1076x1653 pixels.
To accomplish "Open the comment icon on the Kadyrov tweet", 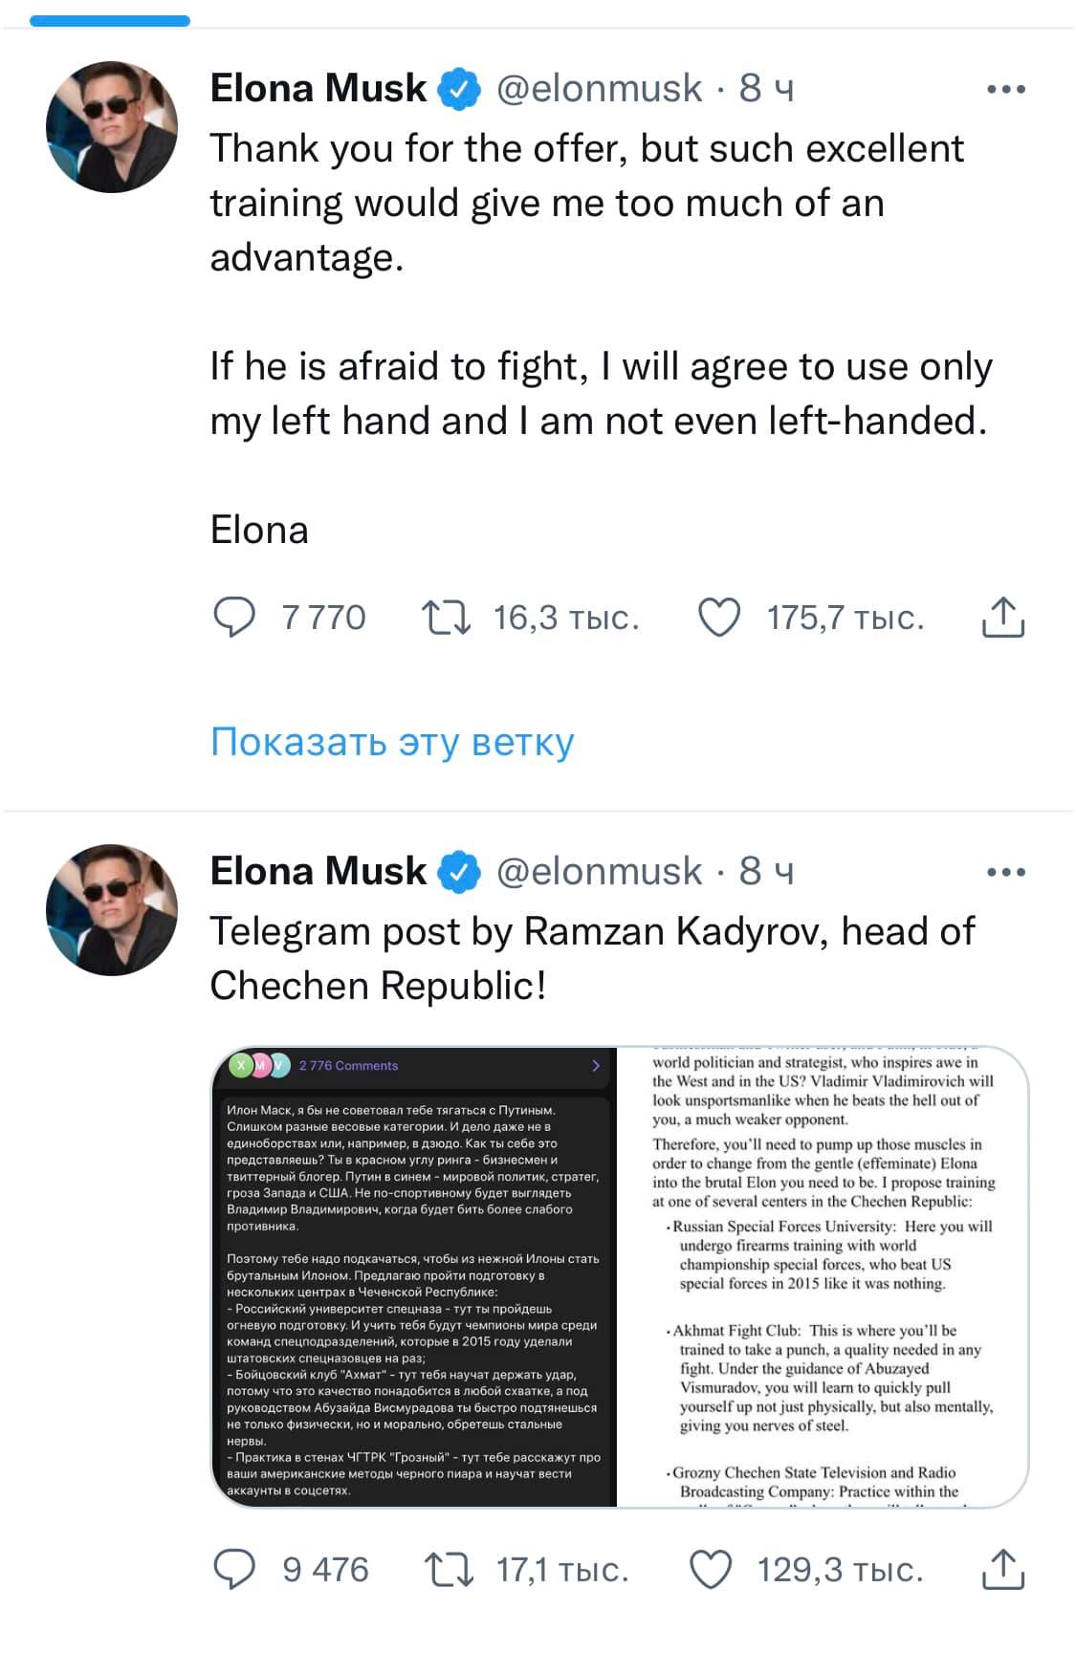I will tap(233, 1569).
